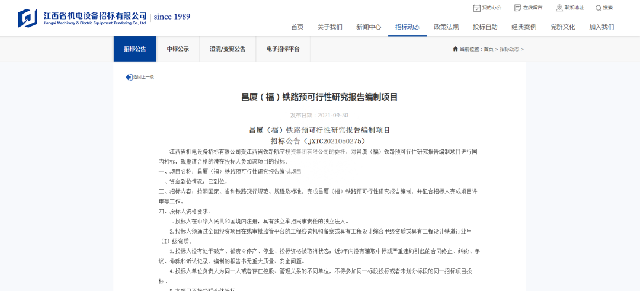Open 党群文化 in the top menu
640x291 pixels.
562,27
